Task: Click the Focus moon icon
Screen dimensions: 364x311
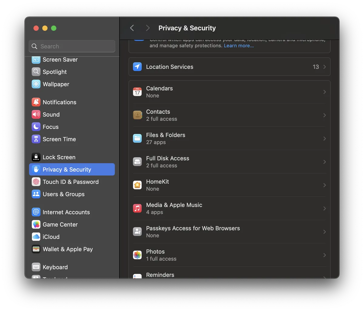Action: pos(36,127)
